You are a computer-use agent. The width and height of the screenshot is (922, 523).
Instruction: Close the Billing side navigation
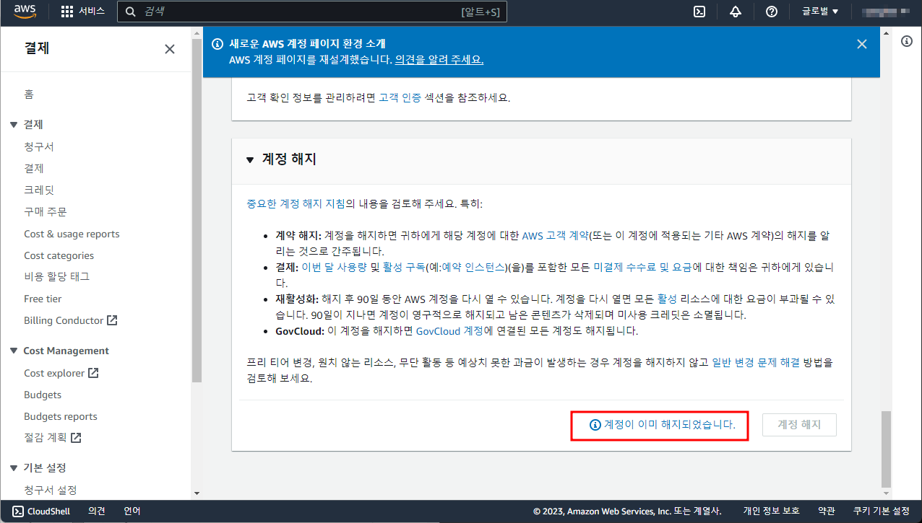click(x=170, y=49)
